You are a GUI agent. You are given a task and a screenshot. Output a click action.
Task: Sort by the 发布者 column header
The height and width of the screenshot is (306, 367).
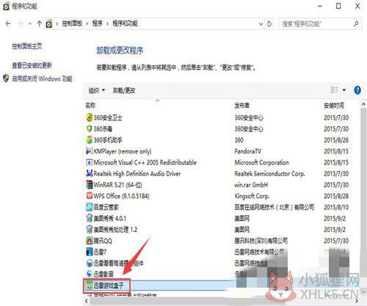point(241,106)
